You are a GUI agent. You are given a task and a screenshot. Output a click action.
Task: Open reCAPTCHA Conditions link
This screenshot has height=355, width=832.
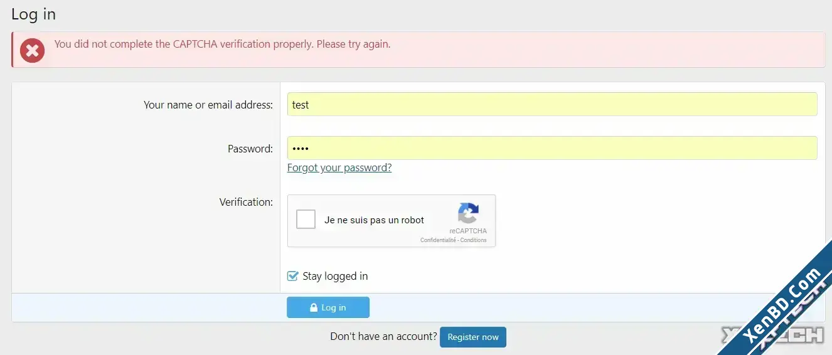474,240
